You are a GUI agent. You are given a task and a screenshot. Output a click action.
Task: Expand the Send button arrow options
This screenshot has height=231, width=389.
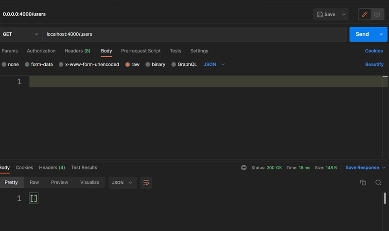coord(381,34)
